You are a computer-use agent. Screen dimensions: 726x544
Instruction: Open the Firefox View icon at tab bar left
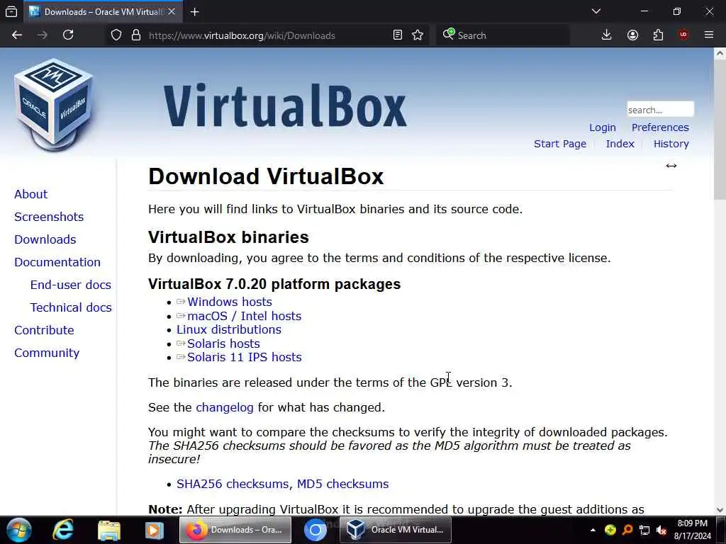pos(11,11)
